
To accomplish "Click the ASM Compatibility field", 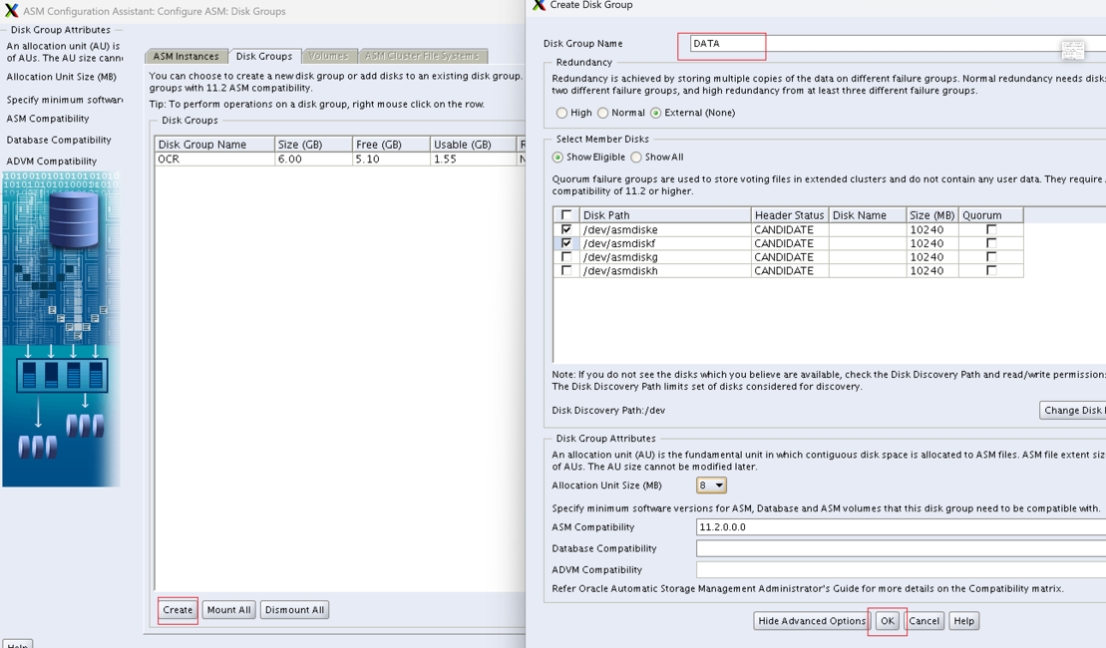I will [x=901, y=527].
